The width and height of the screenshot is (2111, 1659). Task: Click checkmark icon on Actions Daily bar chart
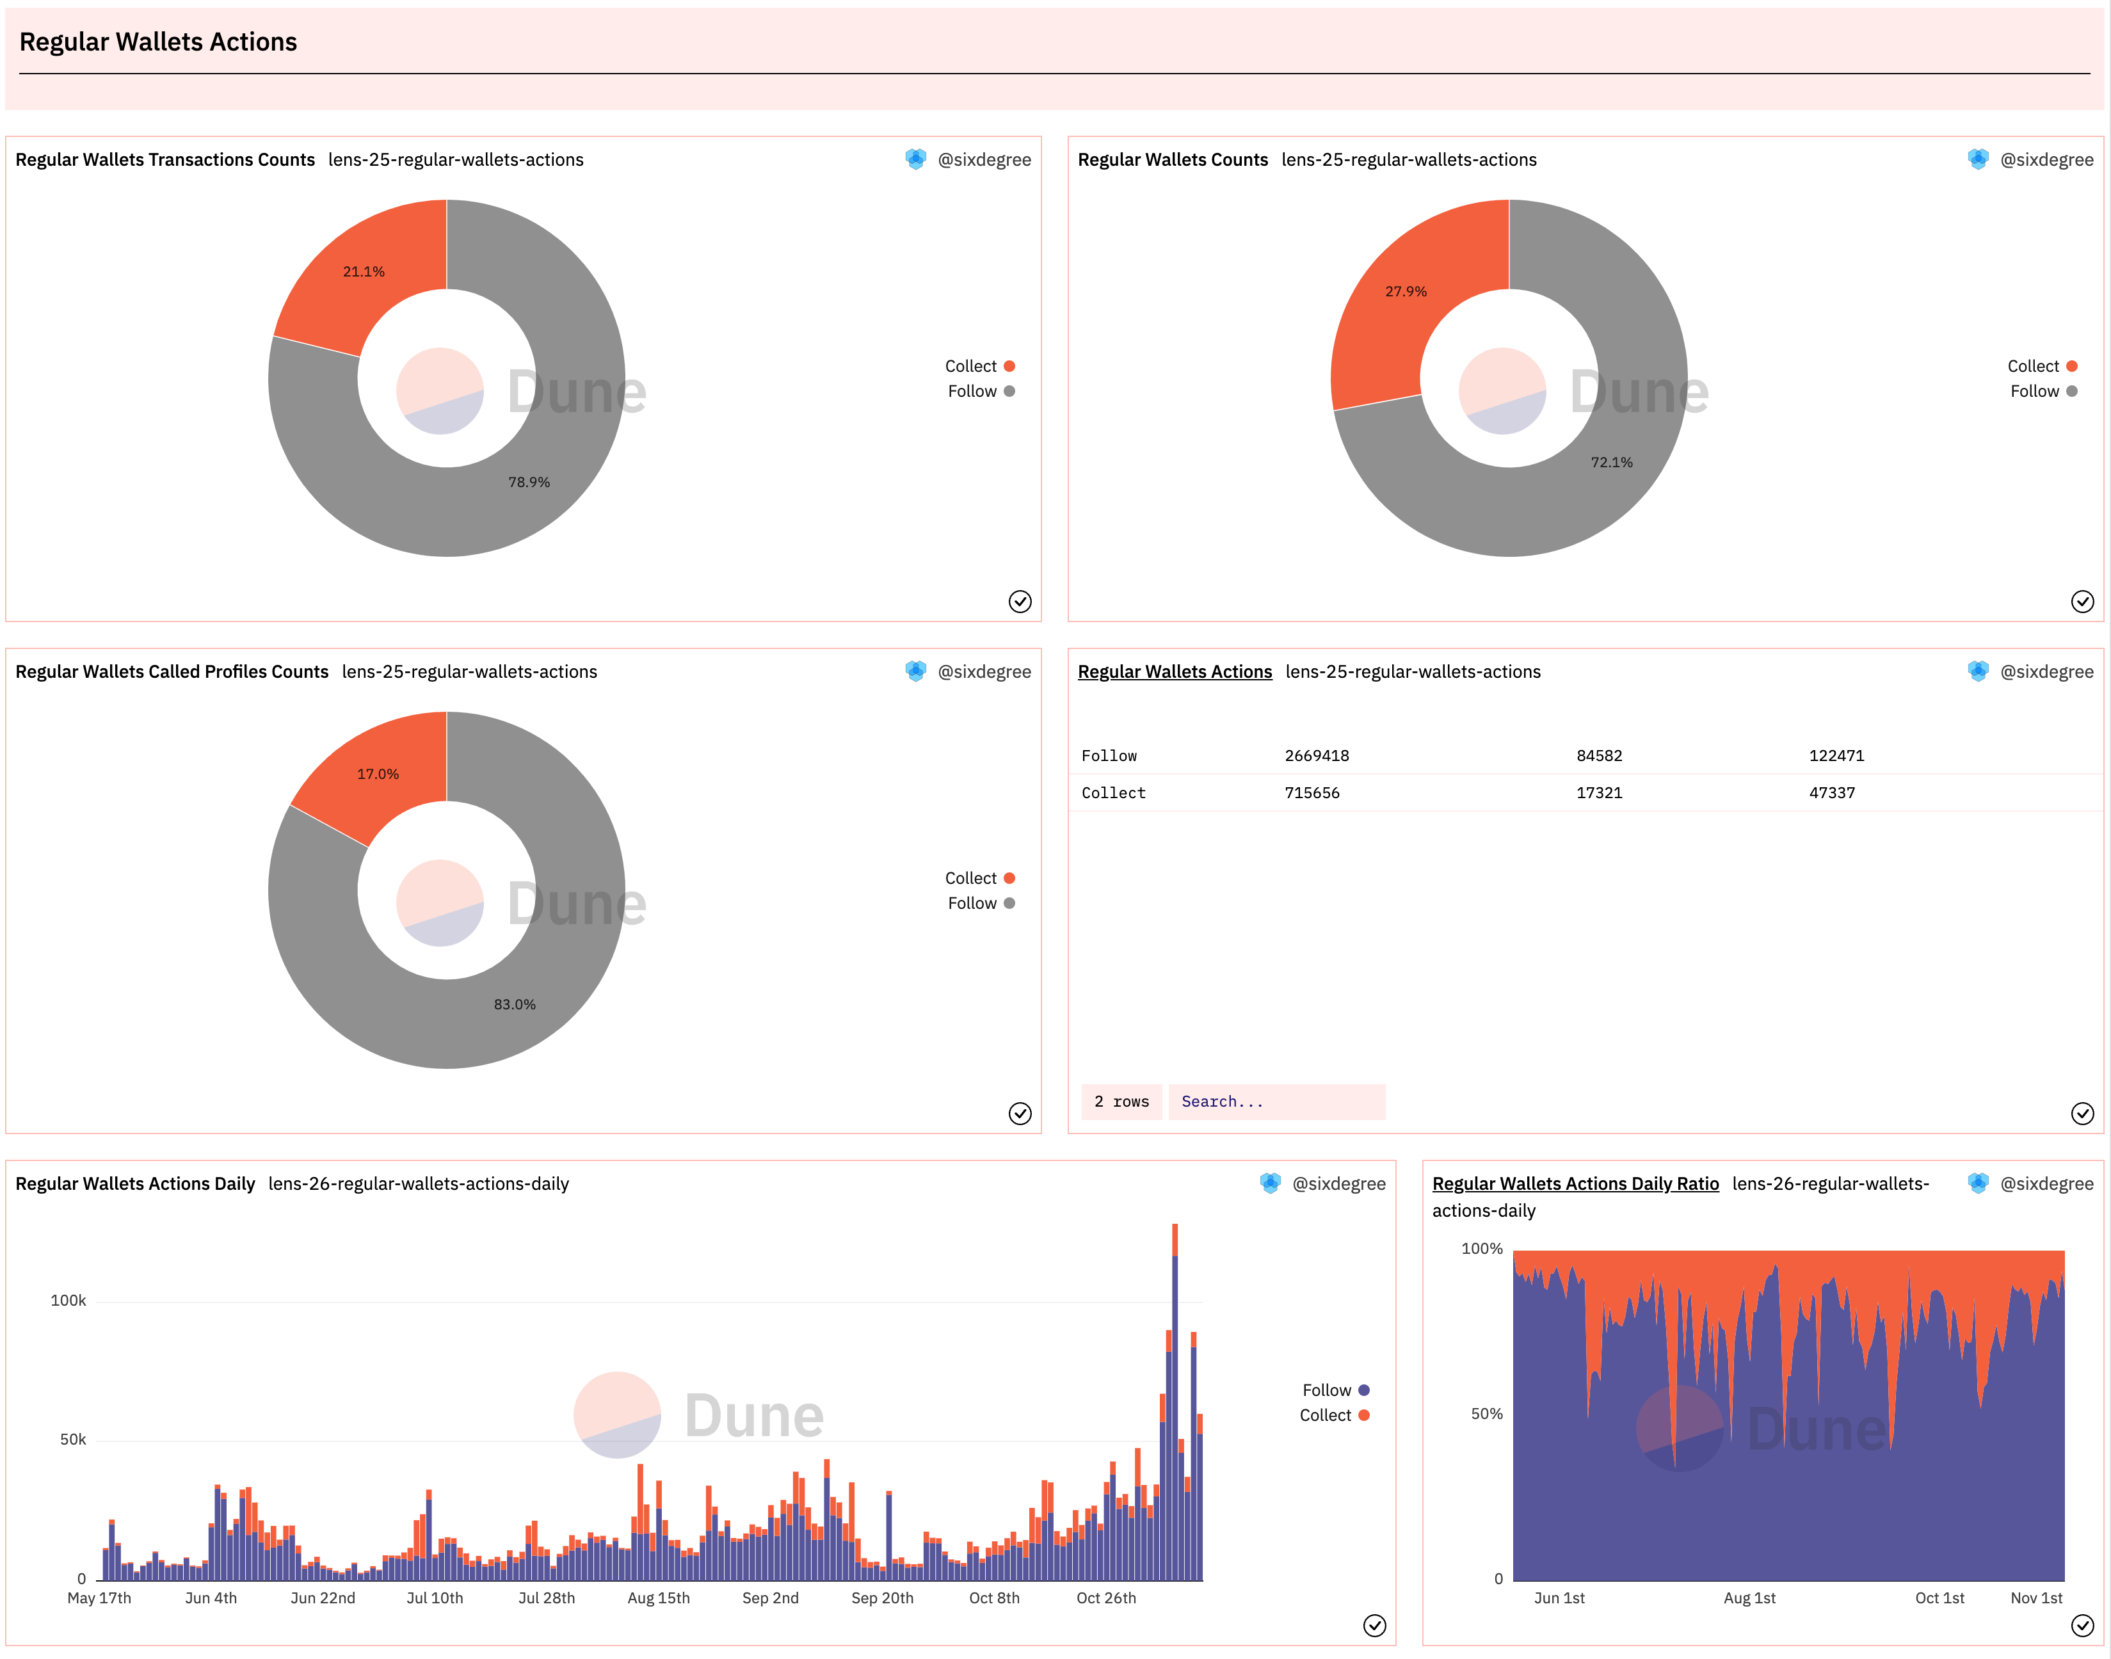1374,1625
